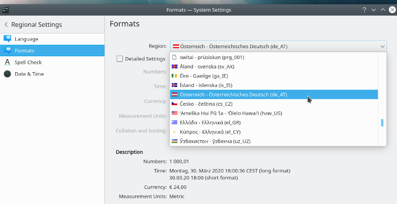Image resolution: width=397 pixels, height=204 pixels.
Task: Click the Austrian flag in list
Action: tap(174, 94)
